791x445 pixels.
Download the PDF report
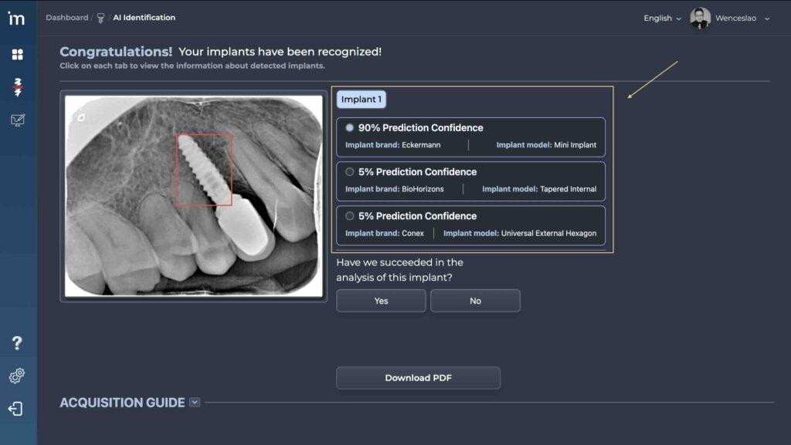pyautogui.click(x=418, y=378)
